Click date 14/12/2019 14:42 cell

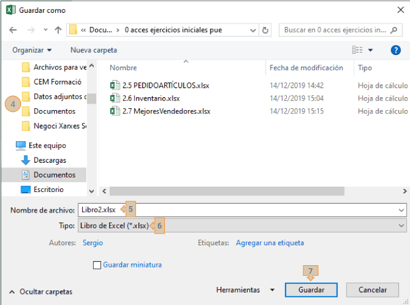click(x=297, y=85)
